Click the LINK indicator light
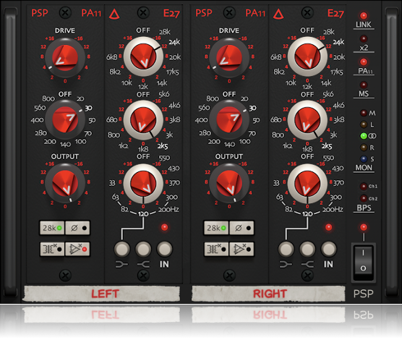Viewport: 402px width, 340px height. pos(363,16)
